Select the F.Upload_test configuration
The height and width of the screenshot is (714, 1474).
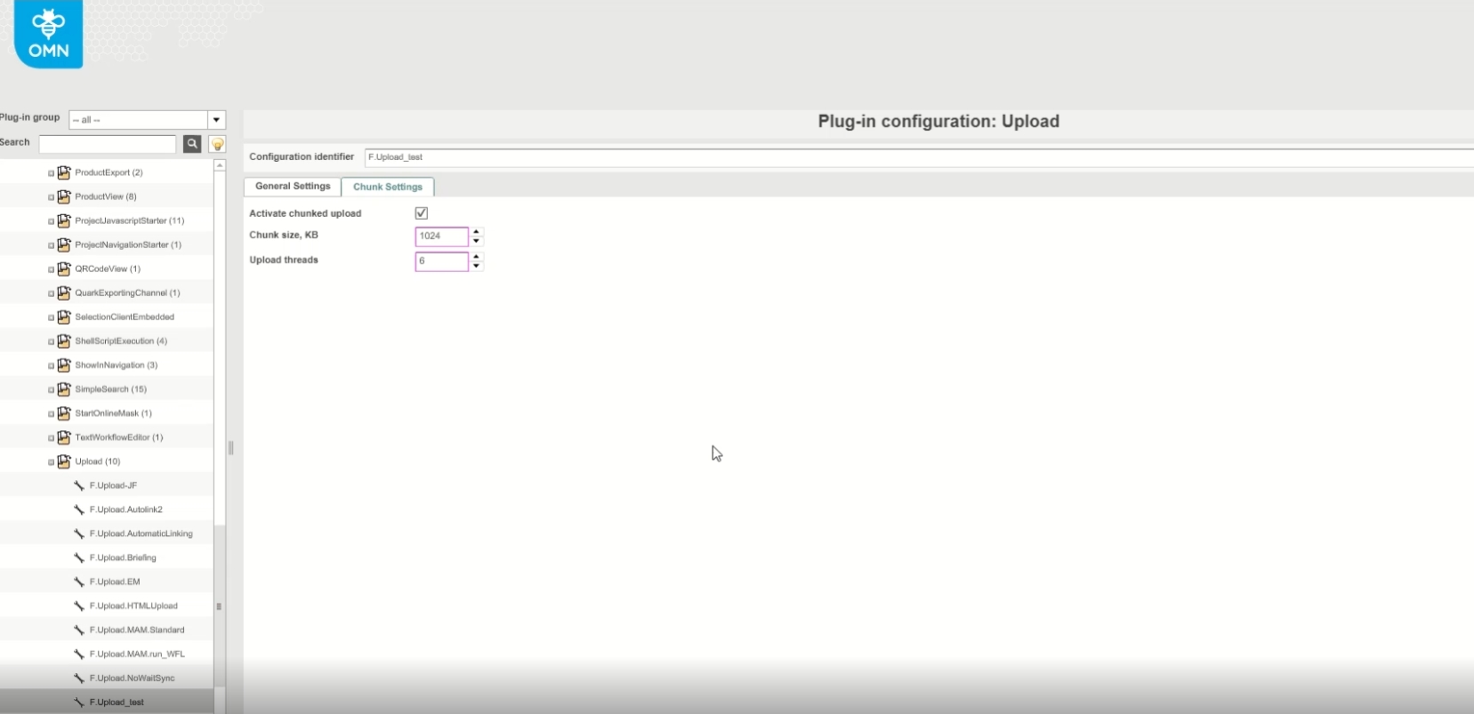[117, 702]
